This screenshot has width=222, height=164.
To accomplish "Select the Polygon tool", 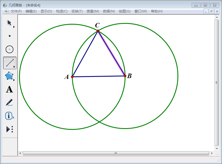I will (9, 76).
